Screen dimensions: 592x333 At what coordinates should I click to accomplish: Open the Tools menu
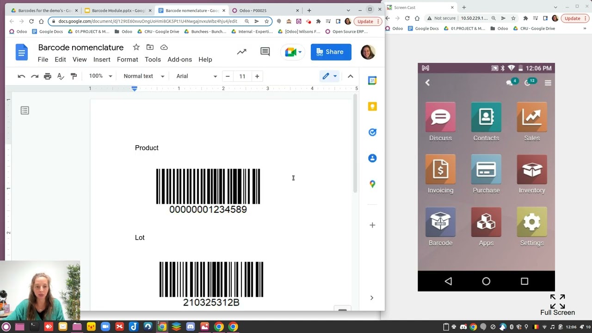point(153,59)
